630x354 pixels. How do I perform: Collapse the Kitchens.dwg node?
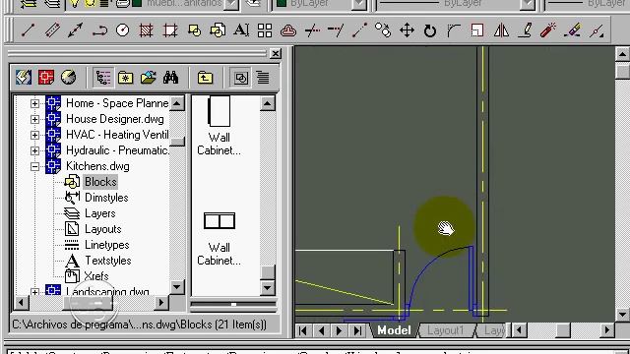[x=35, y=166]
